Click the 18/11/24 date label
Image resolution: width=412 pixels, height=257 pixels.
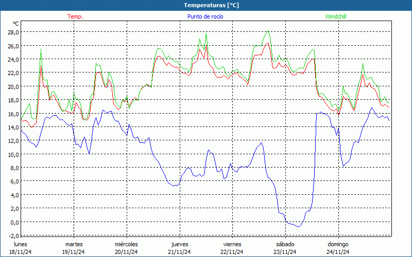[x=21, y=252]
